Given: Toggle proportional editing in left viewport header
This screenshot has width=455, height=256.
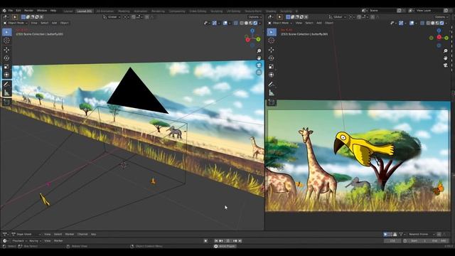Looking at the screenshot, I should click(x=147, y=17).
